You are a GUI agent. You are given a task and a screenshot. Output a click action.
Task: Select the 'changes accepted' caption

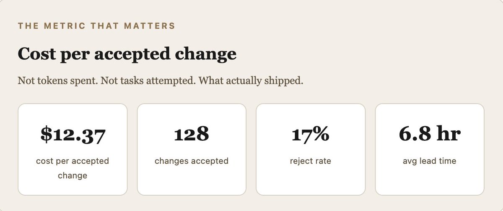192,161
